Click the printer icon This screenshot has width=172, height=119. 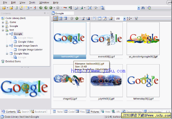pyautogui.click(x=81, y=8)
